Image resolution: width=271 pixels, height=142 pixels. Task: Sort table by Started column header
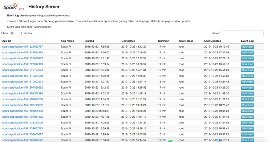[89, 41]
